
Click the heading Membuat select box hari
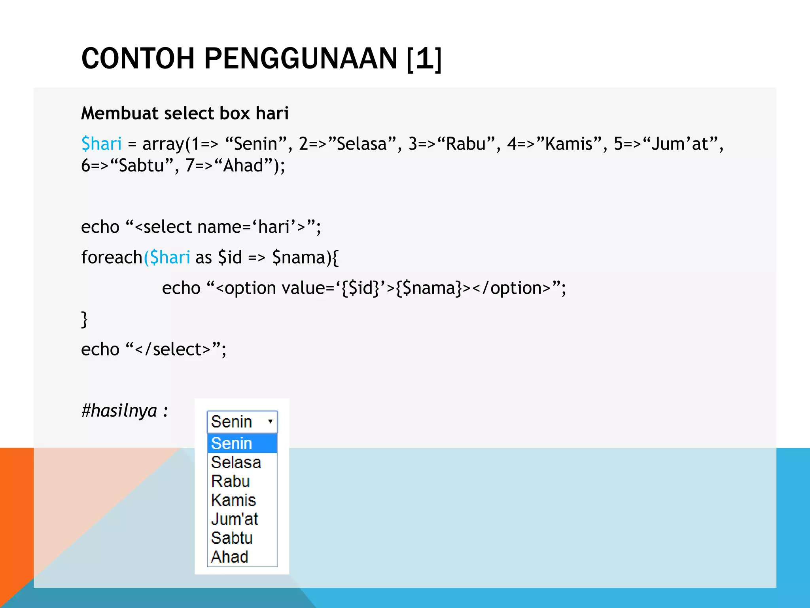(x=185, y=113)
